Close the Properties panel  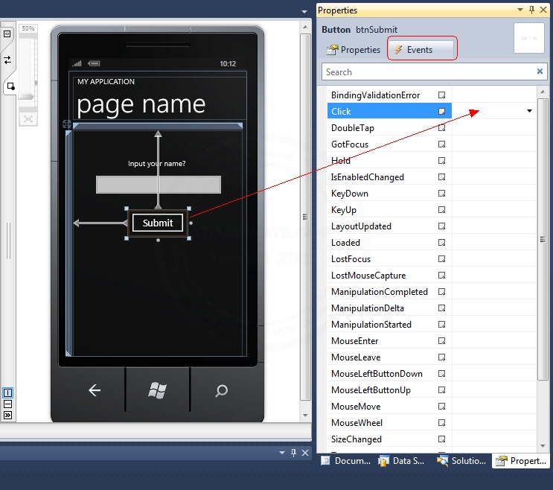click(x=543, y=10)
